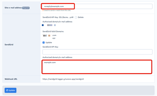Click the 'Site e-mail address' label
The width and height of the screenshot is (157, 96).
13,8
